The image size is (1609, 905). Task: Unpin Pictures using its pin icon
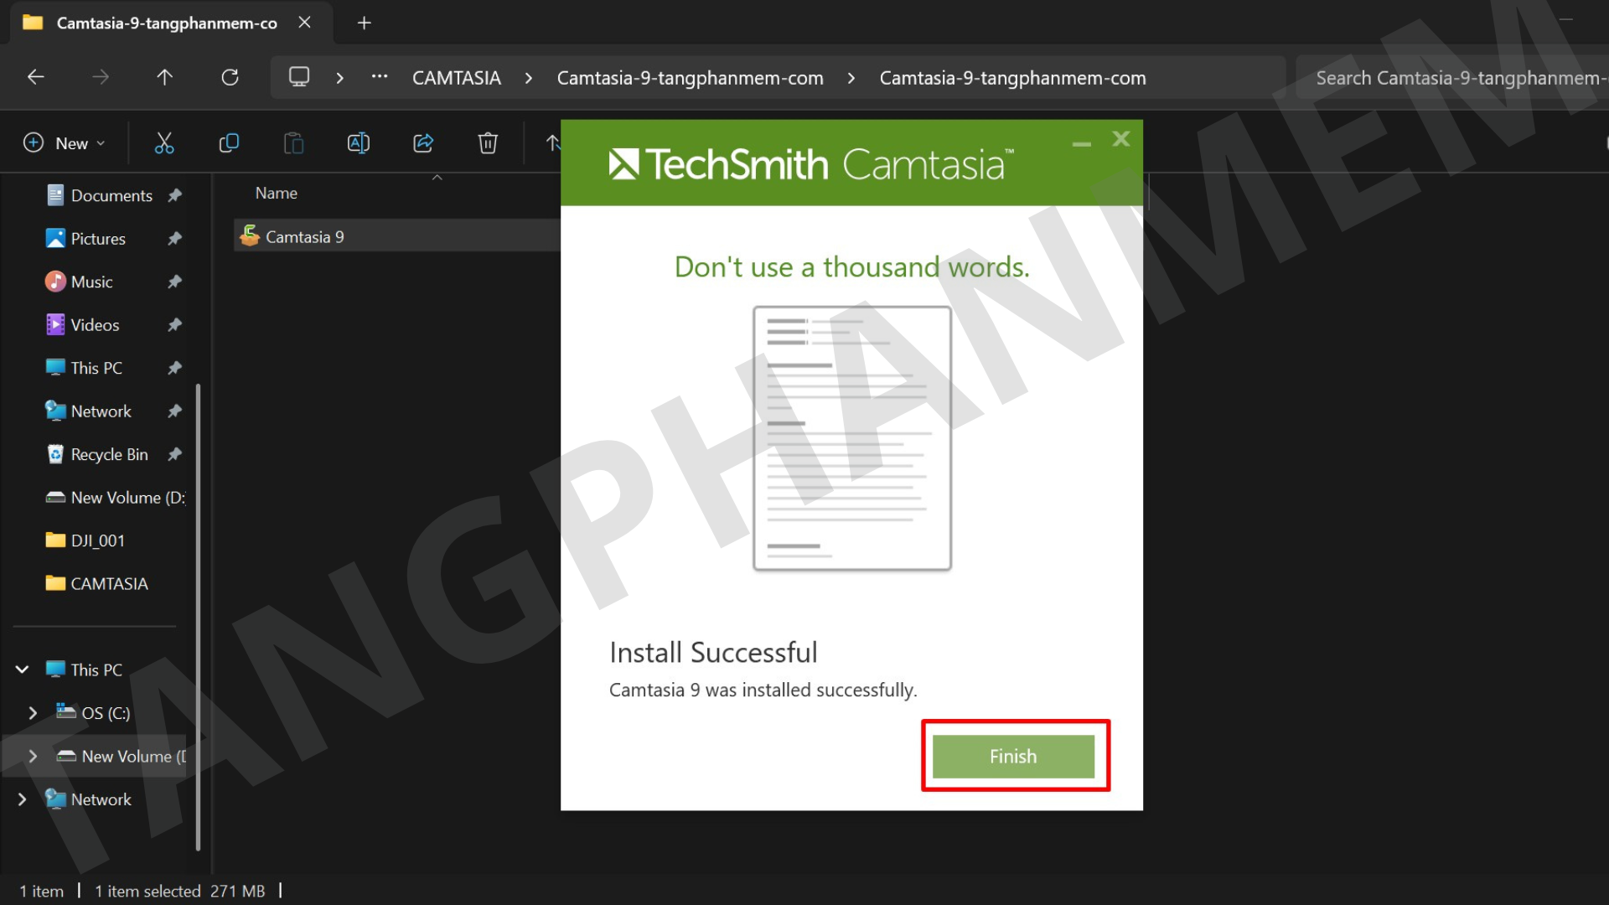174,239
